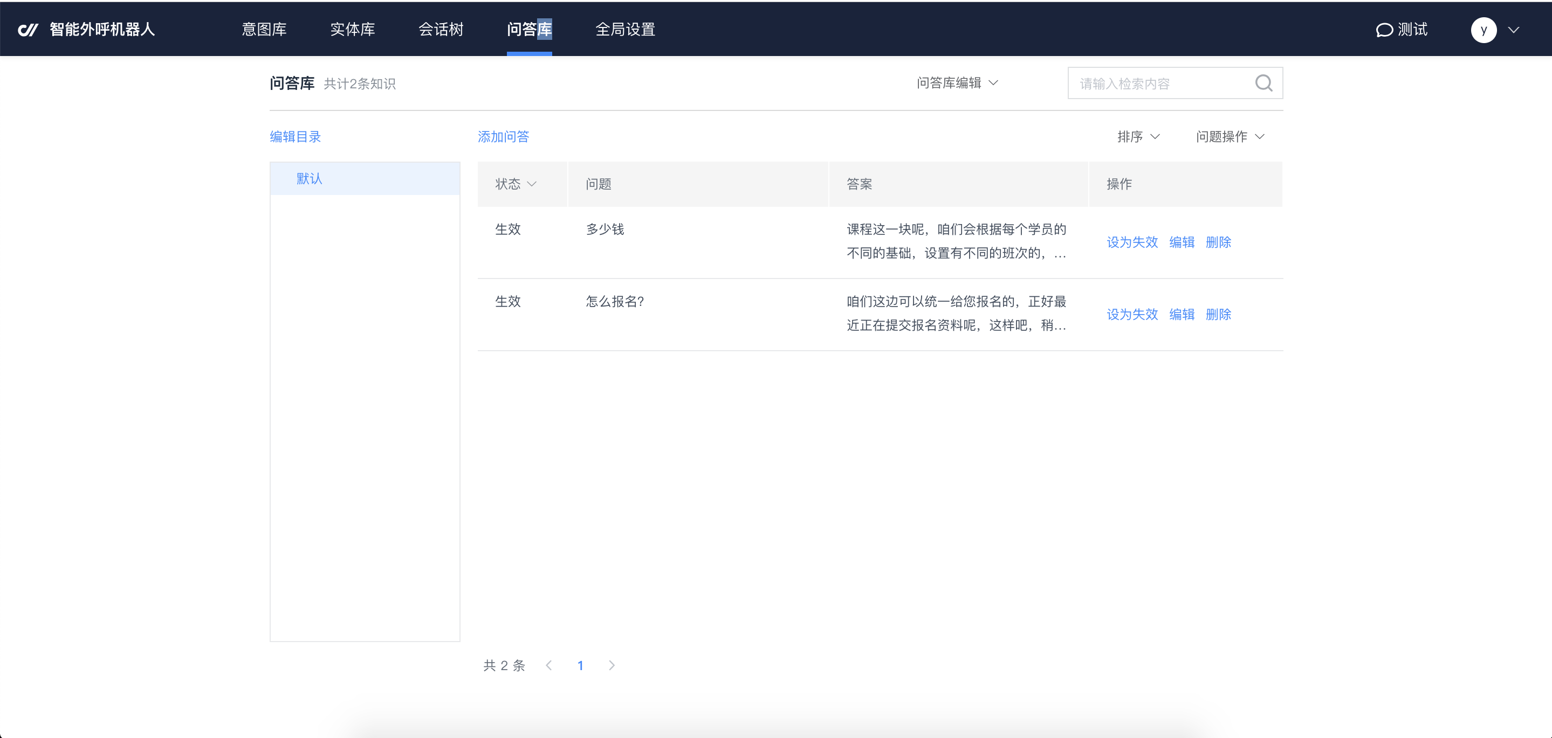This screenshot has width=1552, height=738.
Task: Go to next page arrow
Action: 612,665
